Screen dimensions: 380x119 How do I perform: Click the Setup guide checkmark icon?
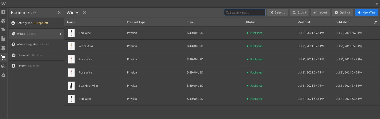pos(13,23)
